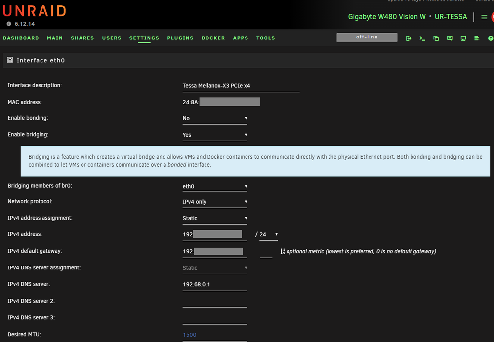Click the IPv4 default gateway label
The height and width of the screenshot is (342, 494).
click(x=35, y=251)
